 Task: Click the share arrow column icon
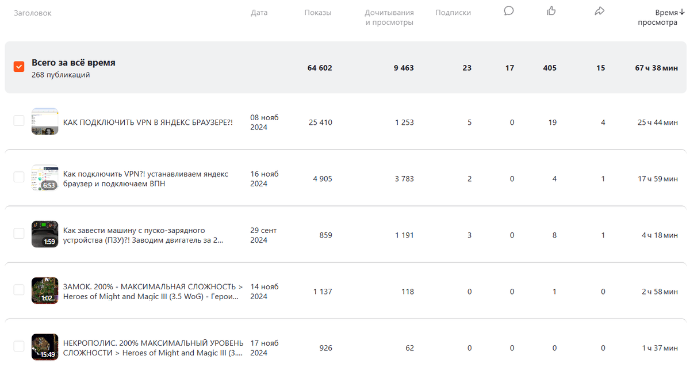click(x=600, y=11)
